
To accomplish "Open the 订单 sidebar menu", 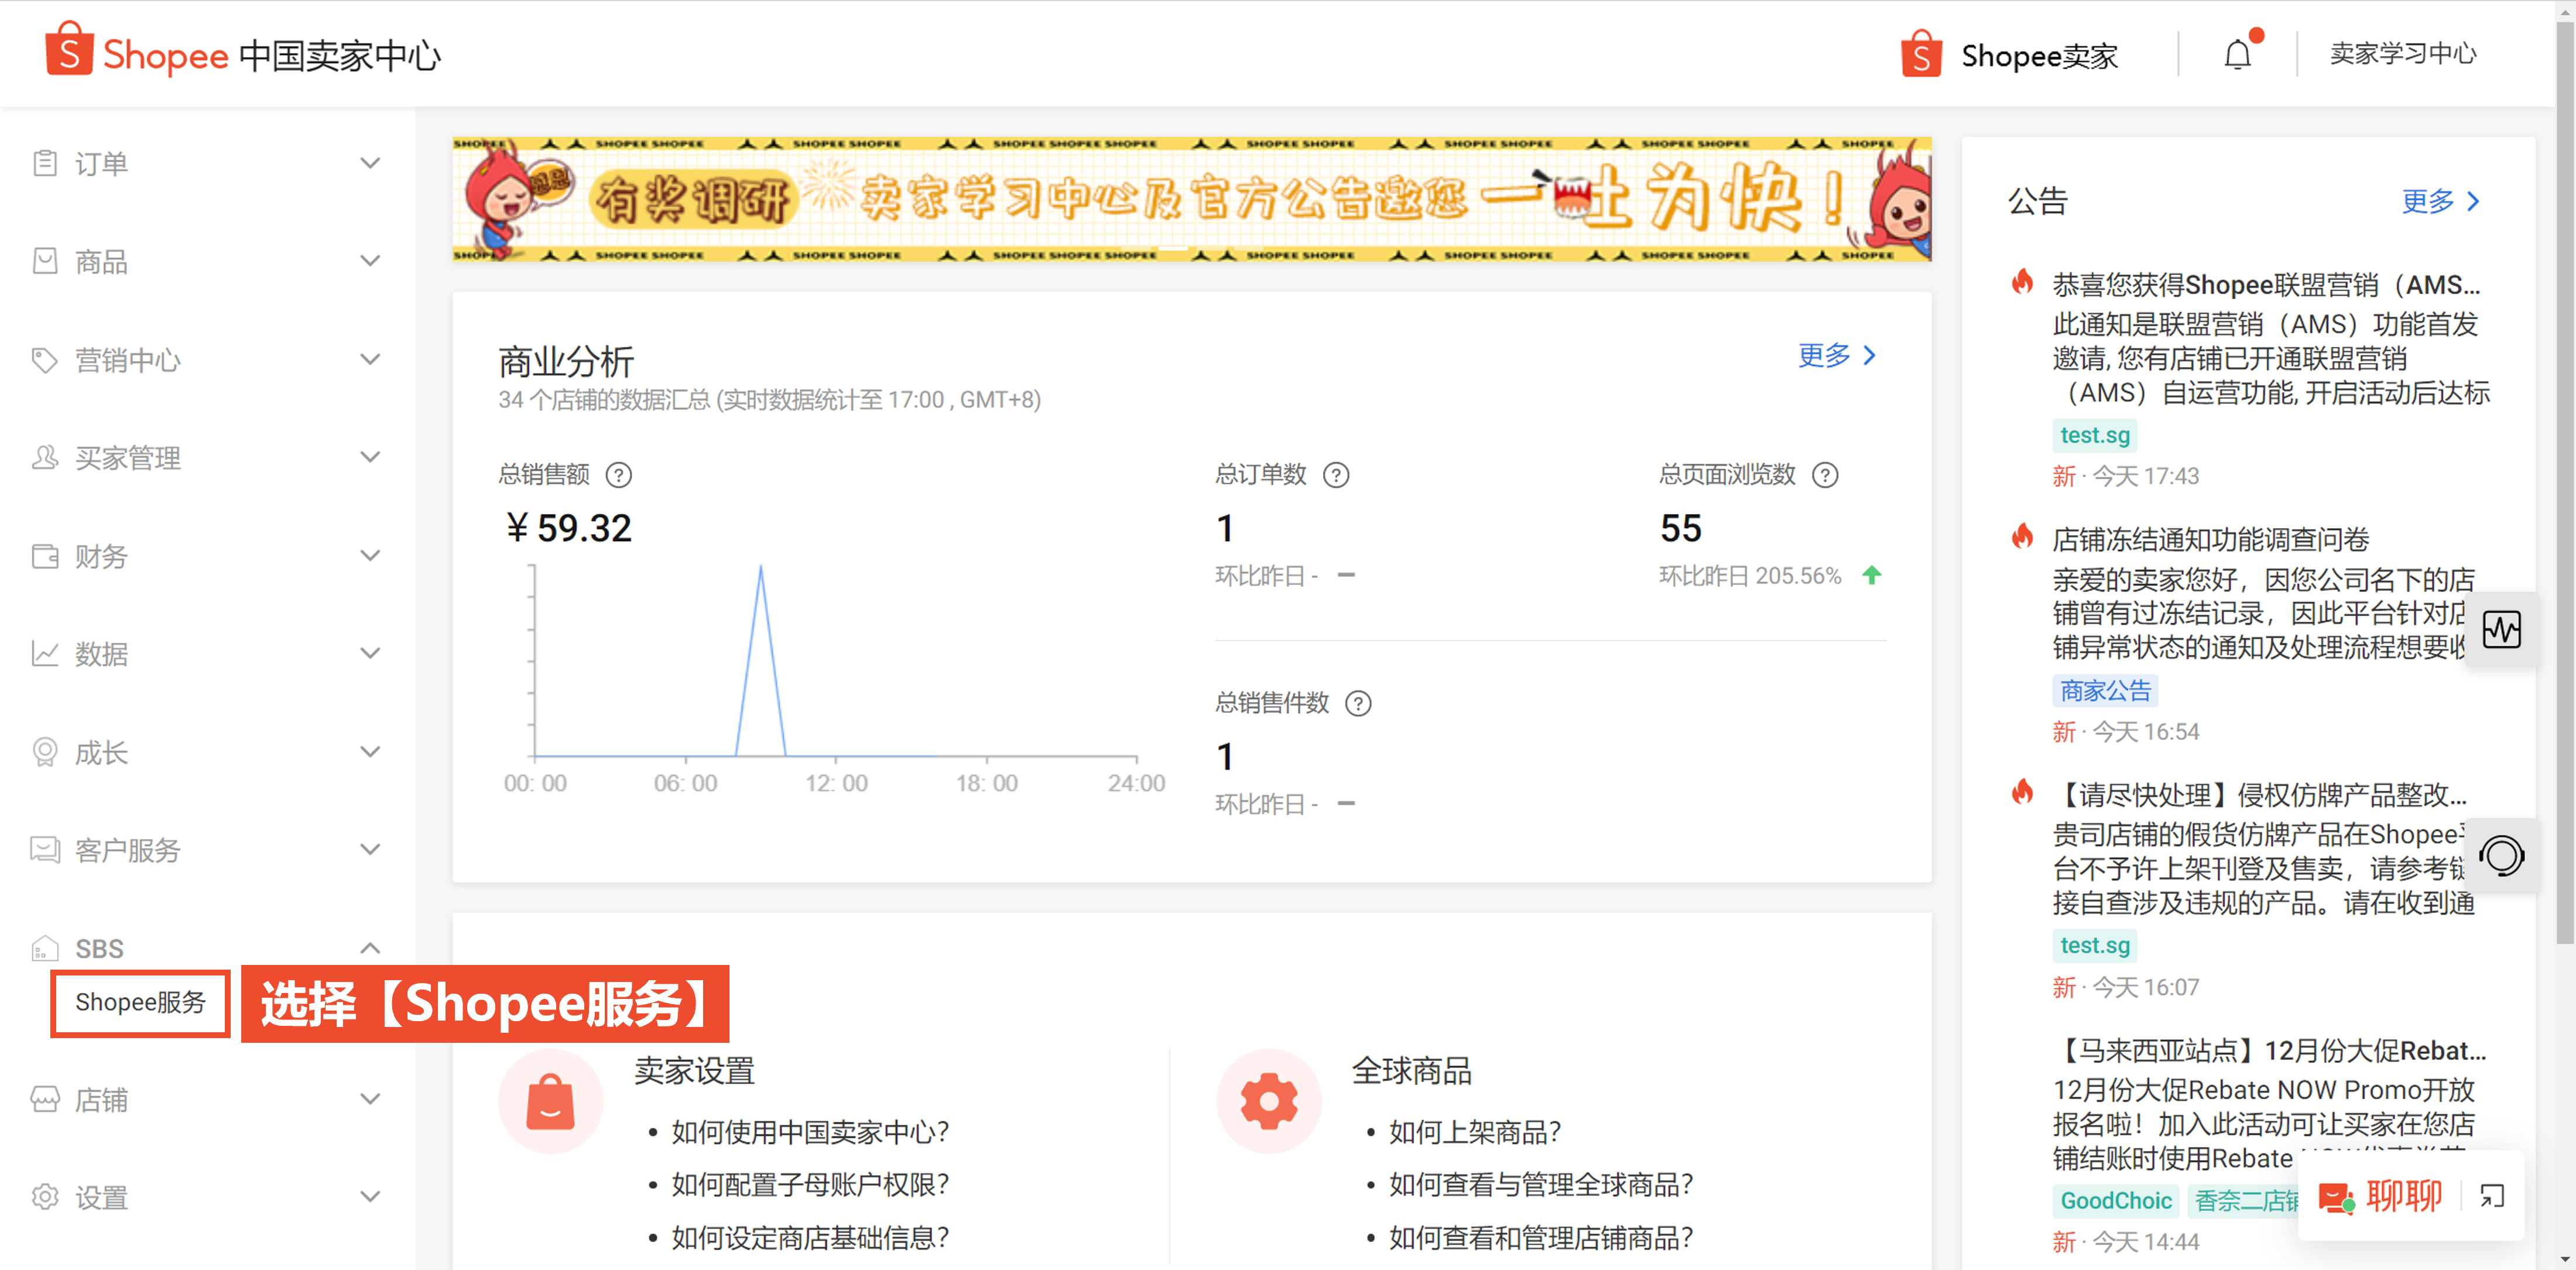I will pyautogui.click(x=207, y=162).
